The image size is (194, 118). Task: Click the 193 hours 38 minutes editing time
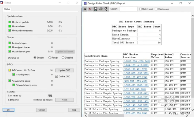43,100
